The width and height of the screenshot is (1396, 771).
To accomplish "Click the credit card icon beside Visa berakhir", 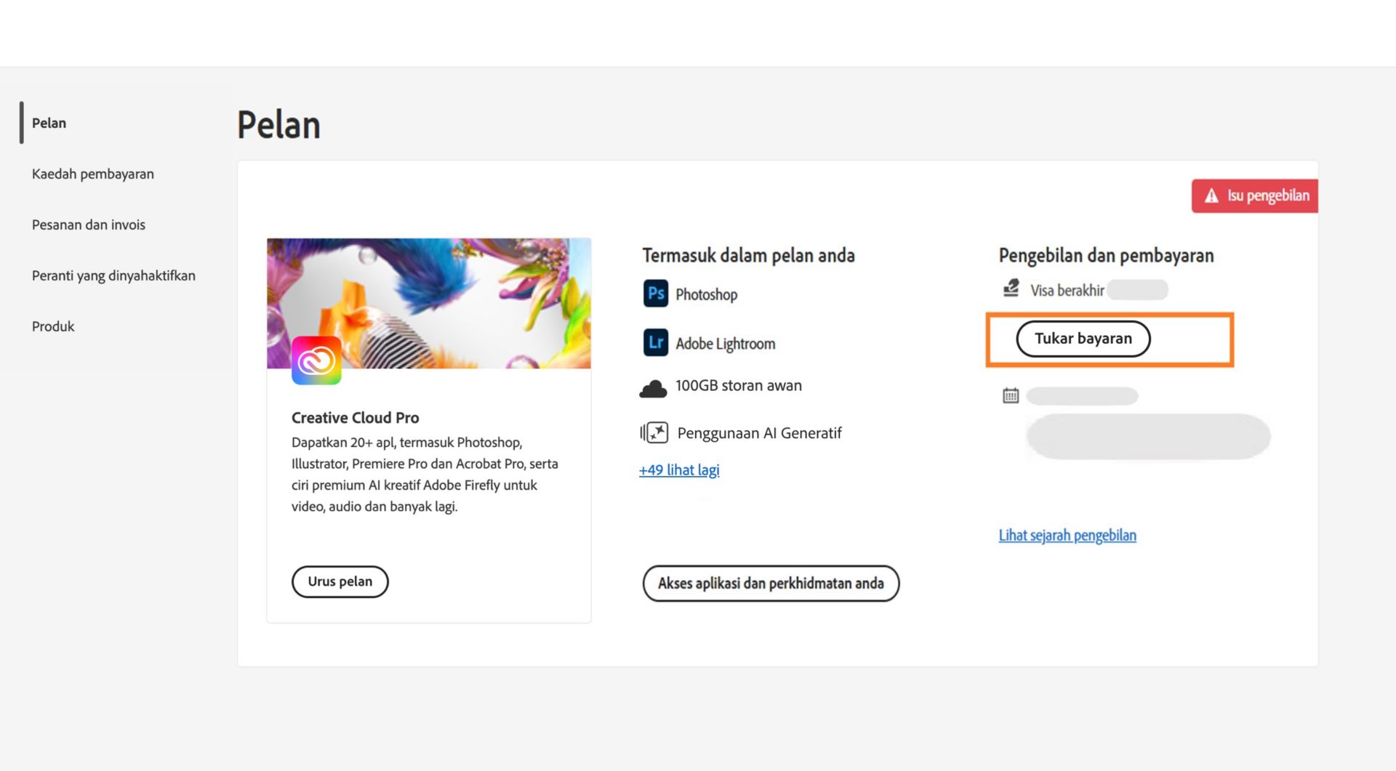I will pyautogui.click(x=1009, y=288).
